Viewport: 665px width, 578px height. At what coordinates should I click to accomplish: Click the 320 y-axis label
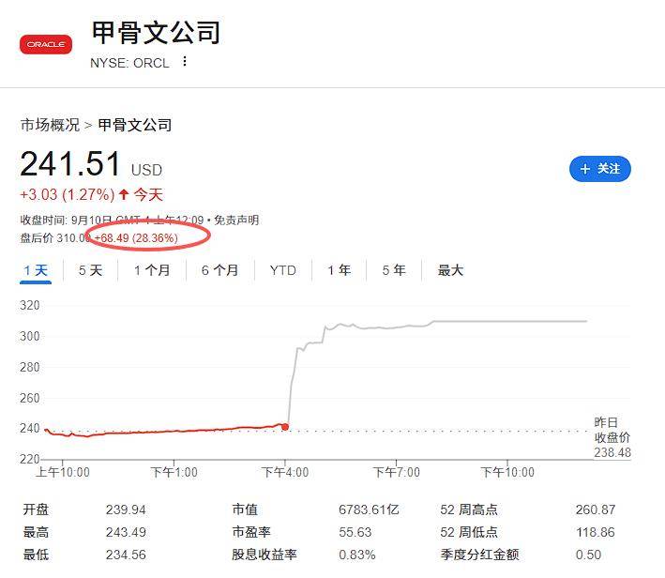30,306
